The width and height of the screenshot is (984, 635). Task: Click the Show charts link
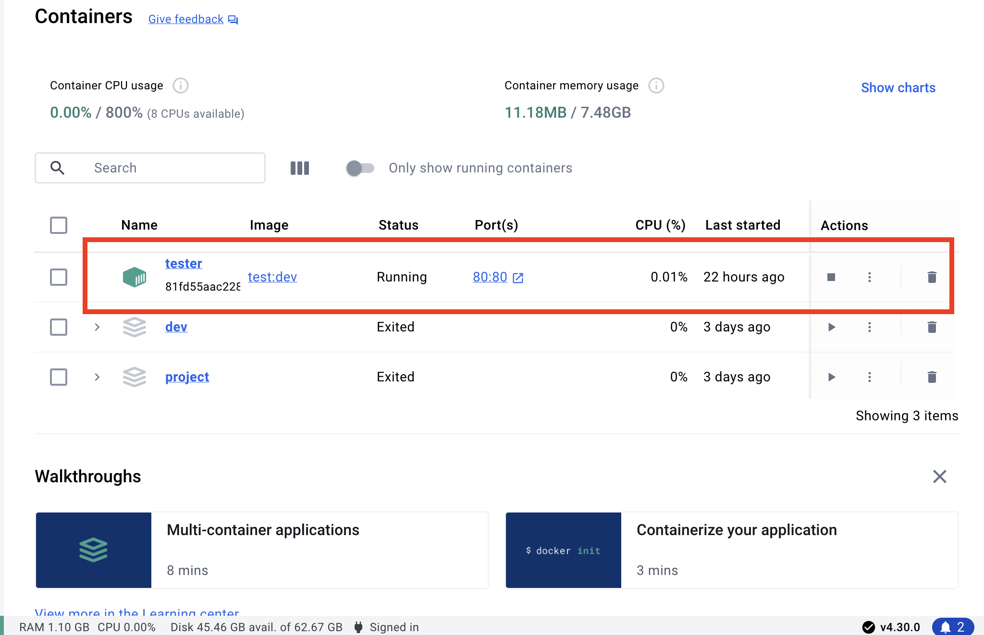click(x=898, y=88)
